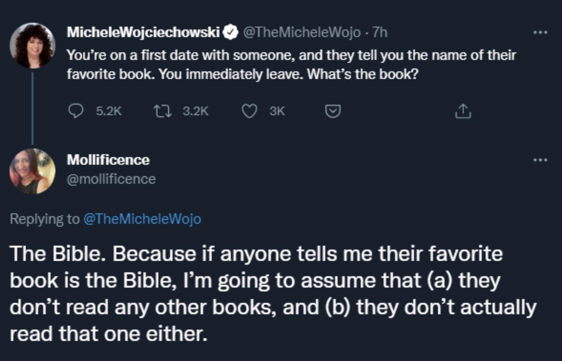Open more options on Michele's tweet

[x=540, y=33]
